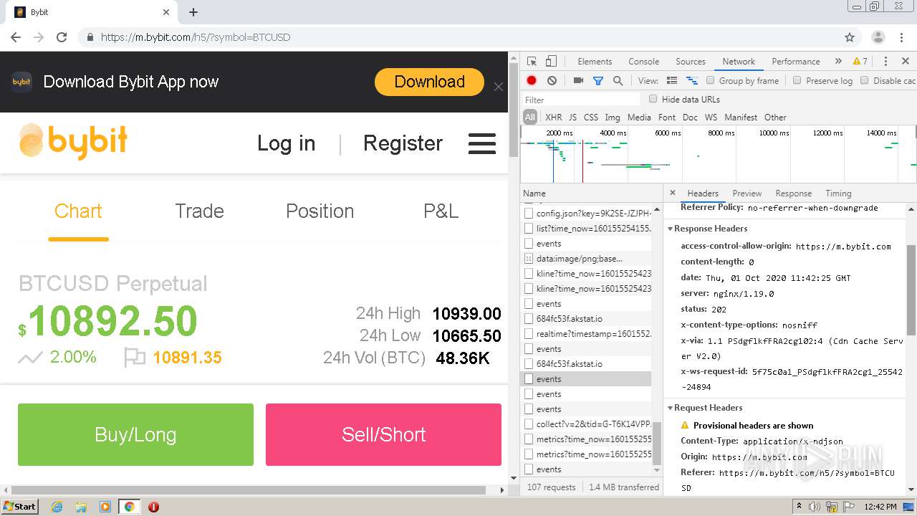The width and height of the screenshot is (917, 516).
Task: Filter requests by XHR type
Action: tap(554, 118)
